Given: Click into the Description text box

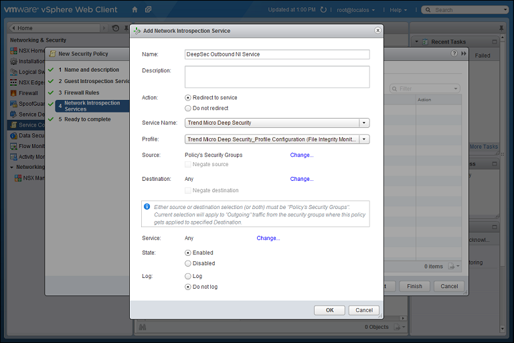Looking at the screenshot, I should coord(277,77).
